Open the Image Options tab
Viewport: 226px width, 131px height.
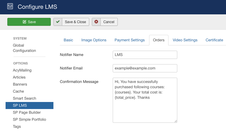[94, 40]
